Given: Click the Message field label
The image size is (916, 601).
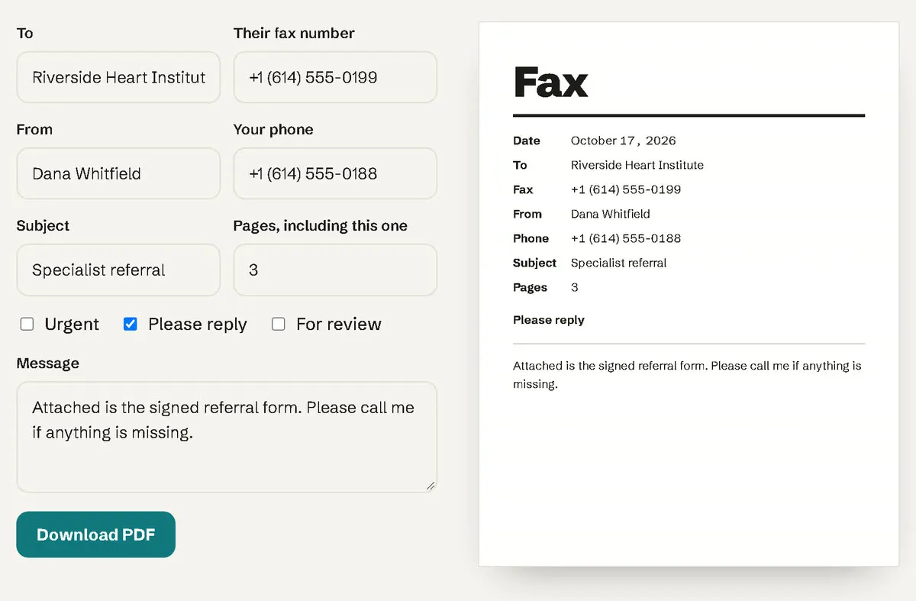Looking at the screenshot, I should pos(47,364).
